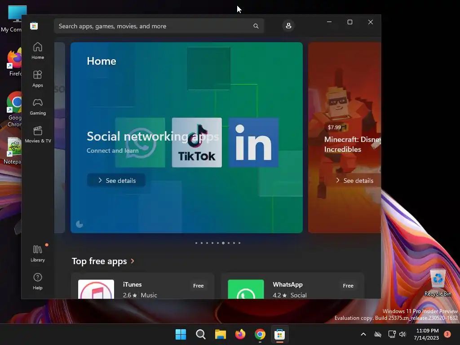Click the Microsoft Store logo icon
Viewport: 460px width, 345px height.
[34, 26]
